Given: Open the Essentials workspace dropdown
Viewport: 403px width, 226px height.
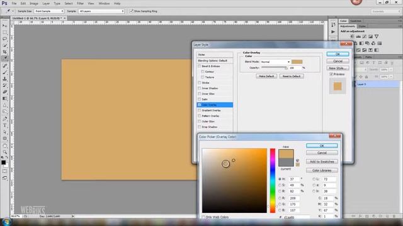Looking at the screenshot, I should (385, 11).
